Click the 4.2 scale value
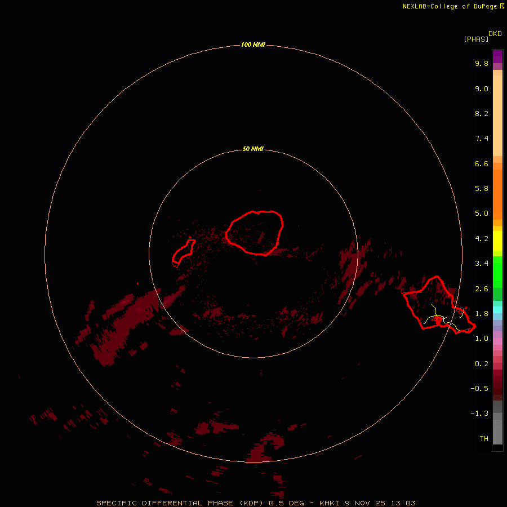The image size is (507, 507). tap(482, 239)
